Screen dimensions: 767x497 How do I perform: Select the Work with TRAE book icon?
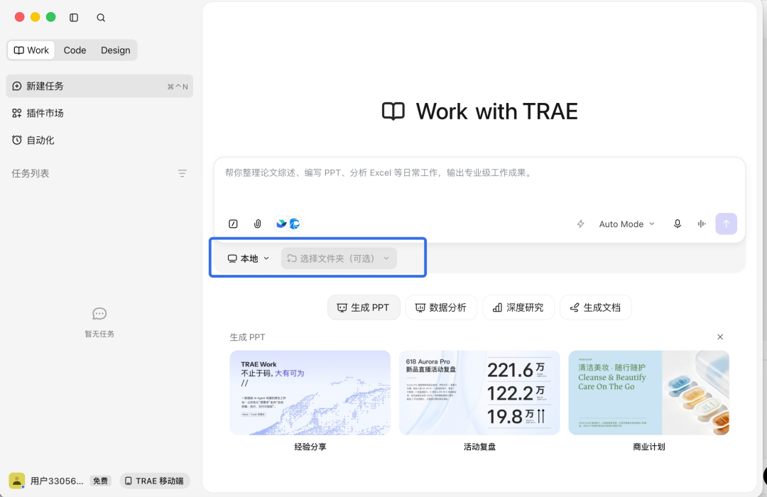pyautogui.click(x=393, y=111)
